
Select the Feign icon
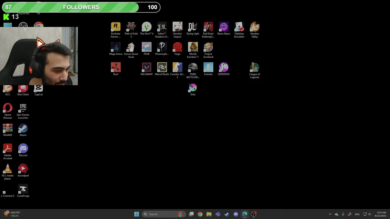pyautogui.click(x=177, y=49)
